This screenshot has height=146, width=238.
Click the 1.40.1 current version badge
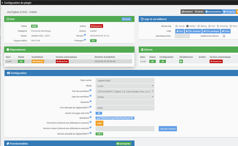[99, 134]
